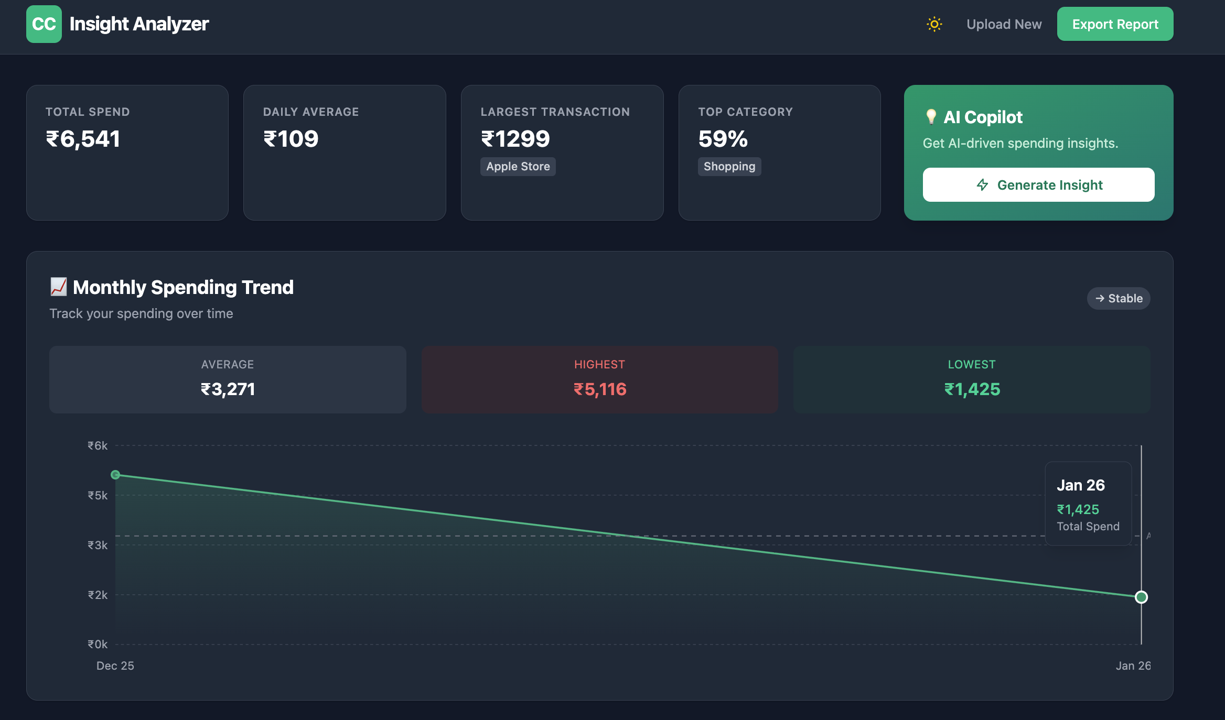Click the arrow icon in the Stable badge
Image resolution: width=1225 pixels, height=720 pixels.
point(1101,298)
